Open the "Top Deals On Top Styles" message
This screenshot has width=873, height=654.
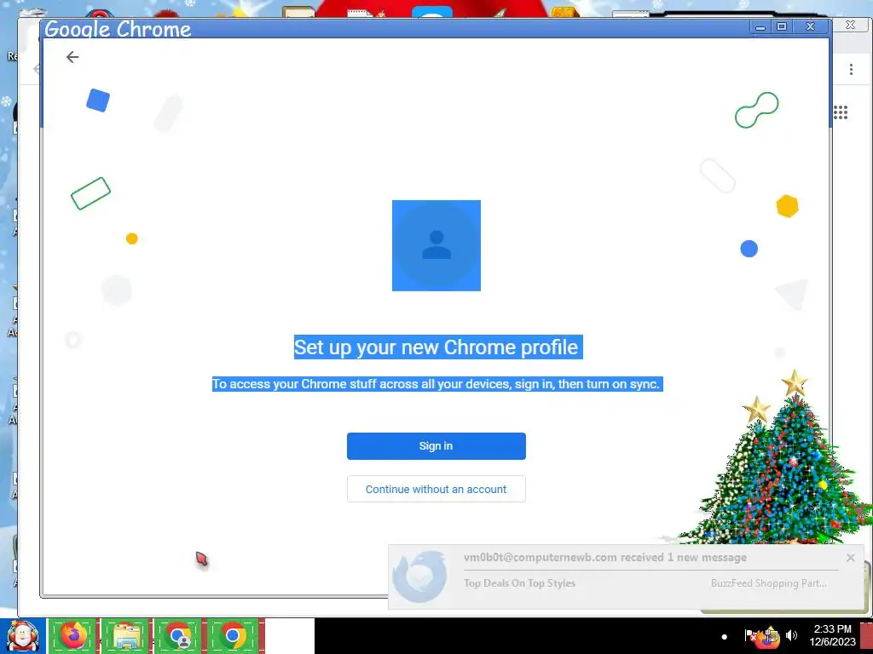pos(519,582)
